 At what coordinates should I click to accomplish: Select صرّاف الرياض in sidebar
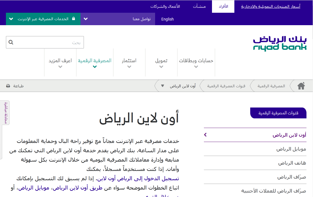click(255, 177)
